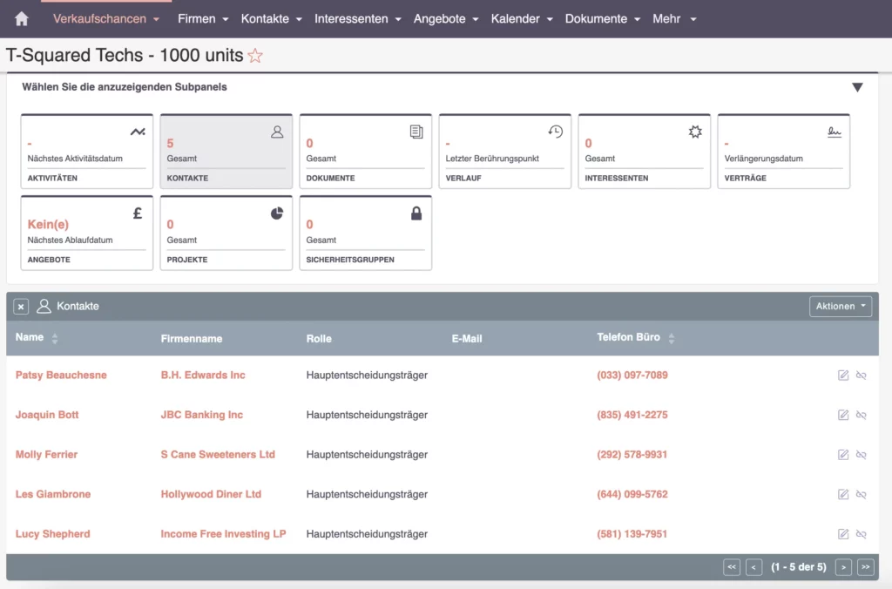Select the Interessenten subpanel card
The image size is (892, 589).
point(645,152)
